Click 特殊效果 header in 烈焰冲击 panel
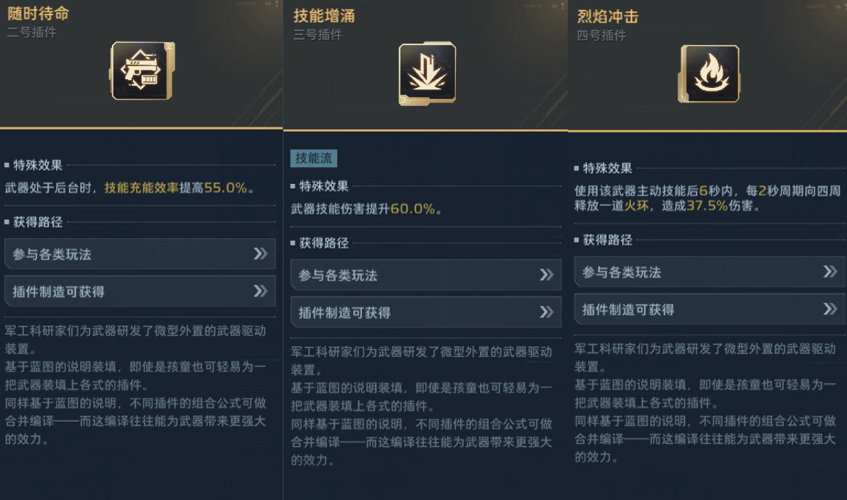 pyautogui.click(x=608, y=168)
